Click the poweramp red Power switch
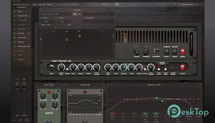The width and height of the screenshot is (215, 123). click(182, 52)
